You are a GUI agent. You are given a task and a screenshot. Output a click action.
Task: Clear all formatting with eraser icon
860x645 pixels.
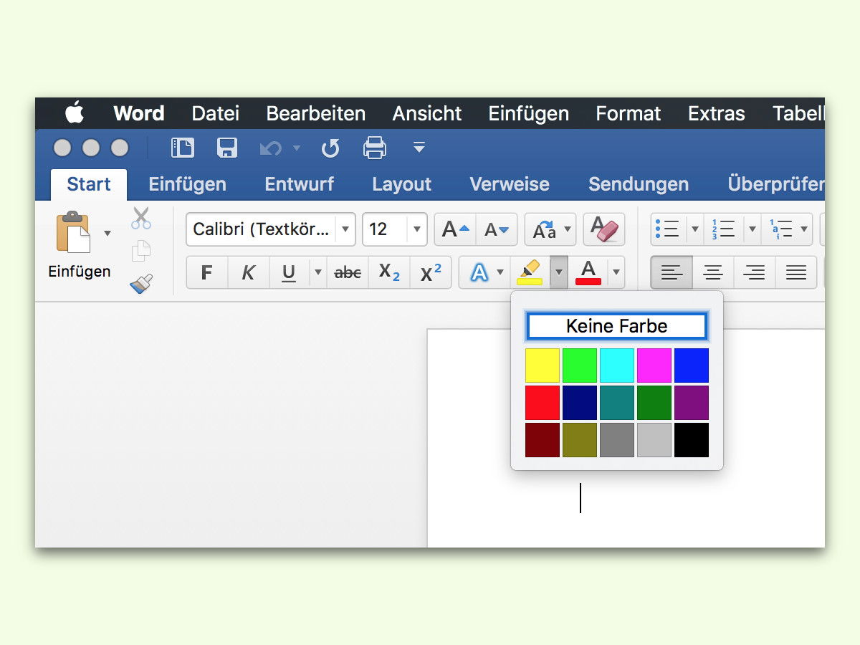pyautogui.click(x=604, y=229)
